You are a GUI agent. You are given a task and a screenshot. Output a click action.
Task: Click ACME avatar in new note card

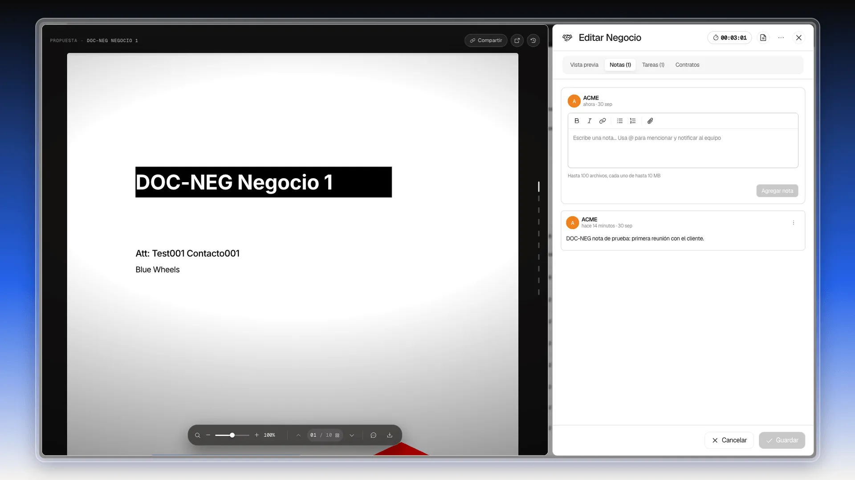[x=574, y=101]
